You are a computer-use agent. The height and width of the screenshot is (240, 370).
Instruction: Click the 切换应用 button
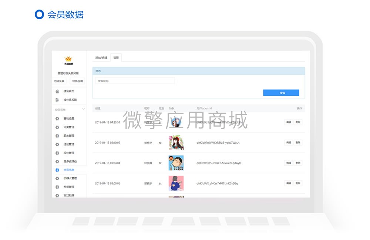(x=77, y=81)
